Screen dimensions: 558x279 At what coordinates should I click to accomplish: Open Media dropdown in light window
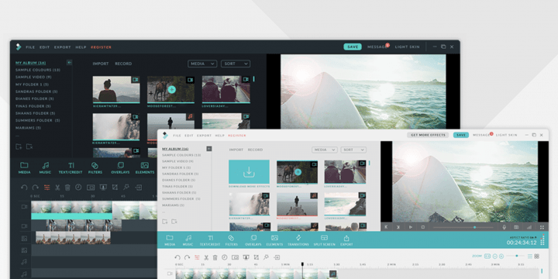pos(325,150)
